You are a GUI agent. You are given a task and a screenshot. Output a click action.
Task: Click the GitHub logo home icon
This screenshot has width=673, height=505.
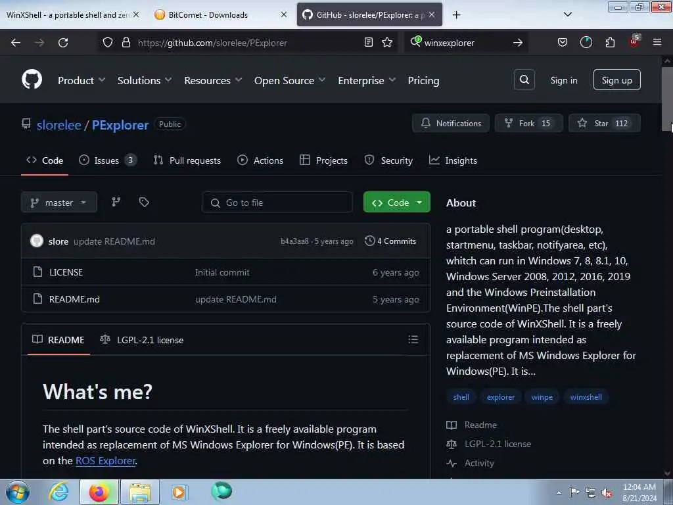pyautogui.click(x=32, y=80)
